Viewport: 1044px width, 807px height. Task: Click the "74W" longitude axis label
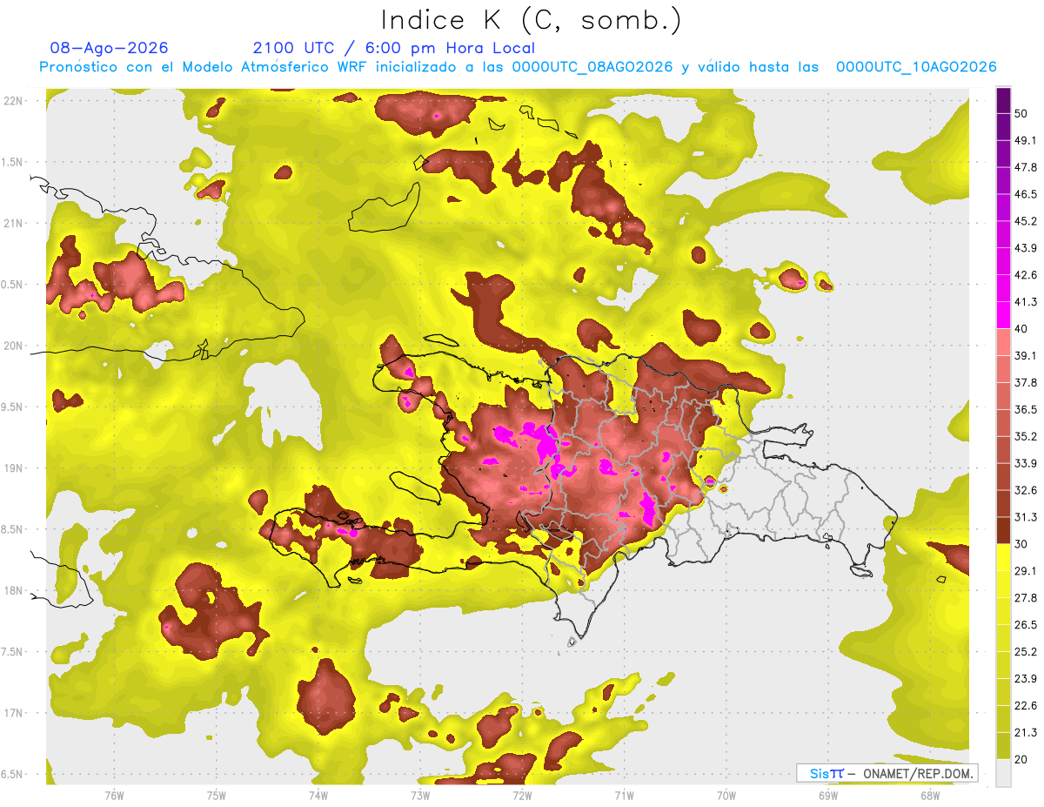pyautogui.click(x=318, y=795)
